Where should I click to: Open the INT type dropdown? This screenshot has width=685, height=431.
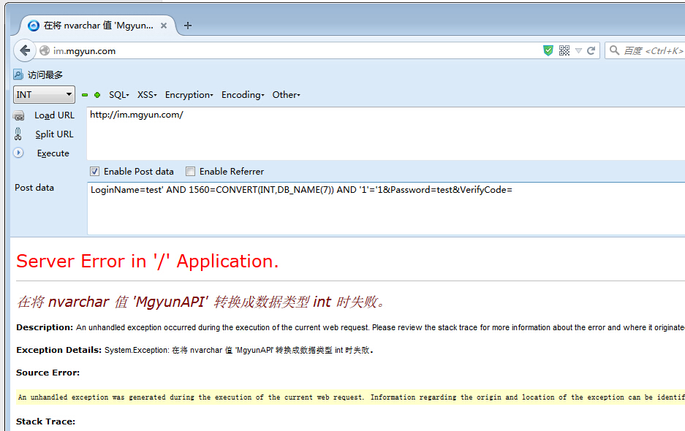44,95
